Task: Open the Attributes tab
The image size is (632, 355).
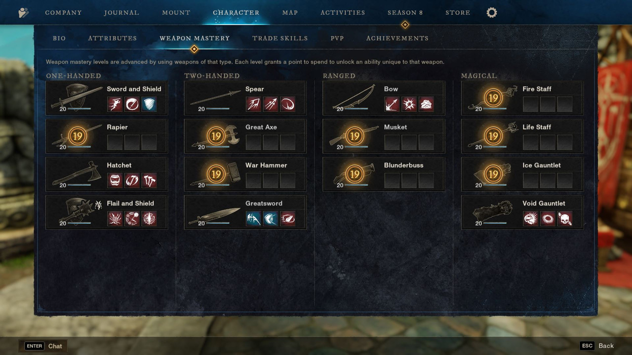Action: (113, 38)
